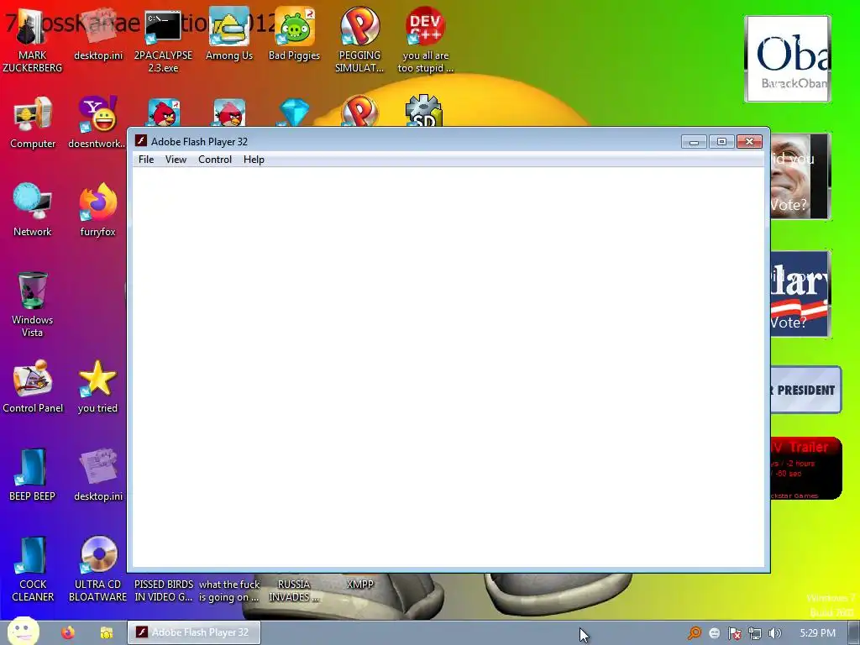This screenshot has width=860, height=645.
Task: Open the folder icon on the taskbar
Action: pyautogui.click(x=107, y=633)
